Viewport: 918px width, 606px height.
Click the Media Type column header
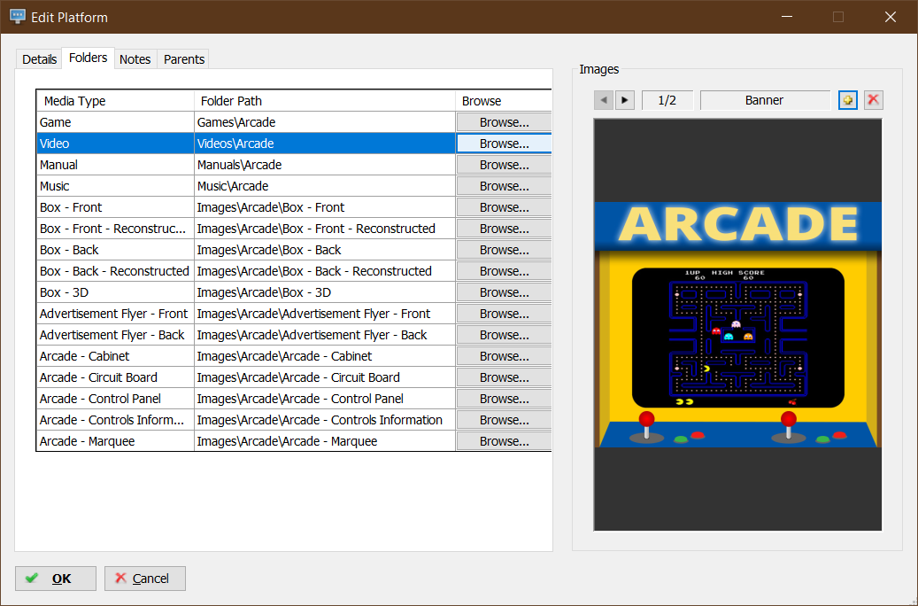coord(115,101)
